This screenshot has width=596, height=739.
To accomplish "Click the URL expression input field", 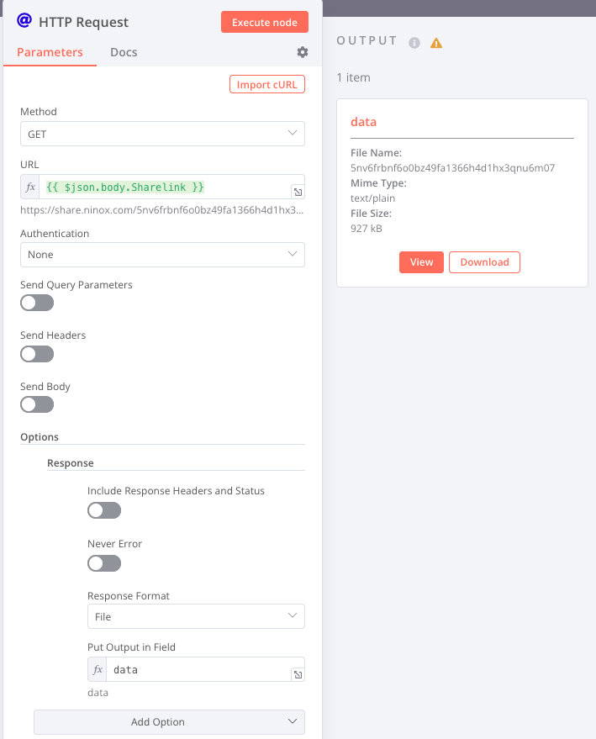I will 164,187.
